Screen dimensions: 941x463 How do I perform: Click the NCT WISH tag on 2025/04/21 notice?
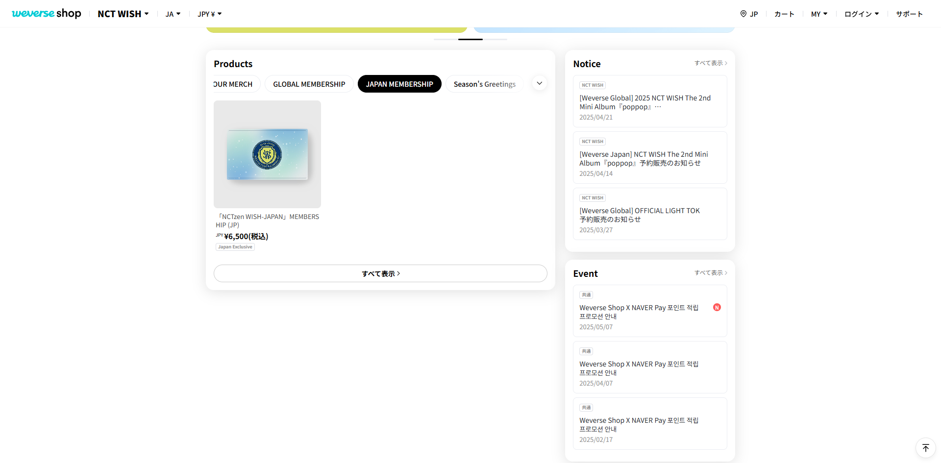pos(593,85)
